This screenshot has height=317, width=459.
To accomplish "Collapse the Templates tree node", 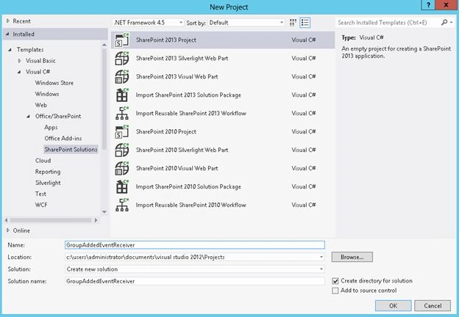I will pos(10,50).
